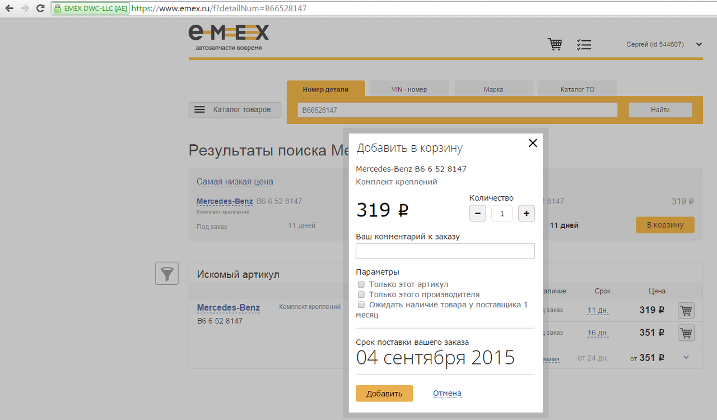The image size is (717, 420).
Task: Open the shopping cart icon in header
Action: point(555,44)
